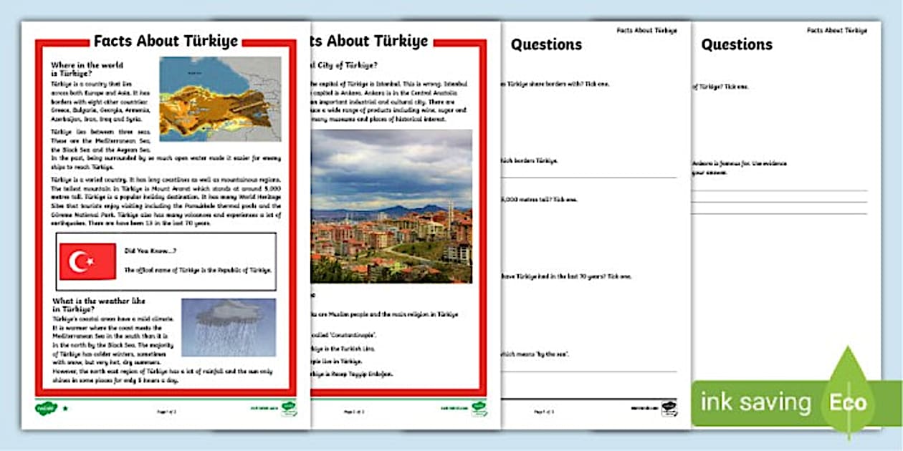Click the 'Questions' heading on third page

pos(546,44)
